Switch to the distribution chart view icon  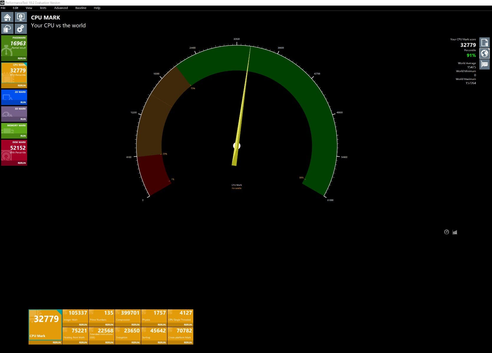pyautogui.click(x=455, y=232)
